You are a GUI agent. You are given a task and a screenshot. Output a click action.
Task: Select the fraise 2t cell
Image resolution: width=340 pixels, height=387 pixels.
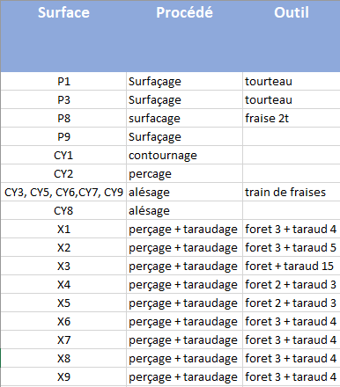(292, 118)
